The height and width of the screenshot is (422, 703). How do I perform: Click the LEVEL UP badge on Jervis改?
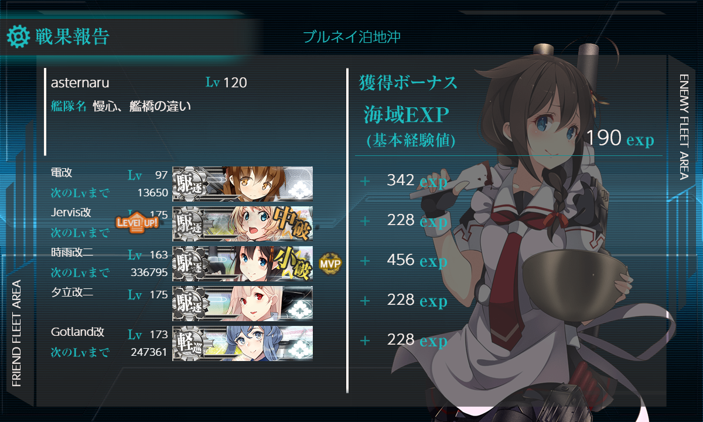[x=137, y=222]
